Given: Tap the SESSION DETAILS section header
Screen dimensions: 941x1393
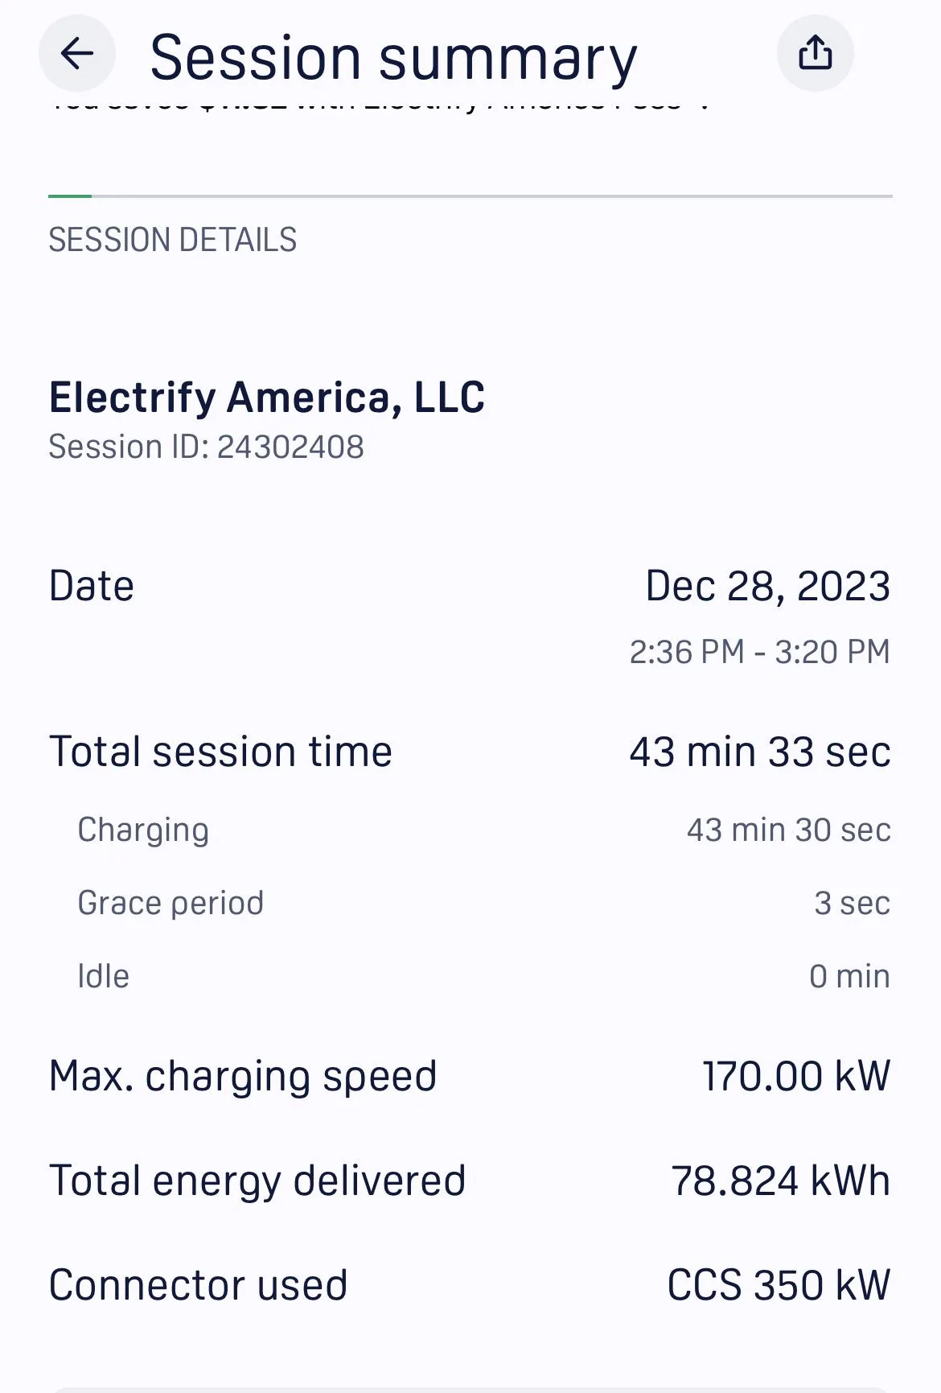Looking at the screenshot, I should tap(172, 240).
